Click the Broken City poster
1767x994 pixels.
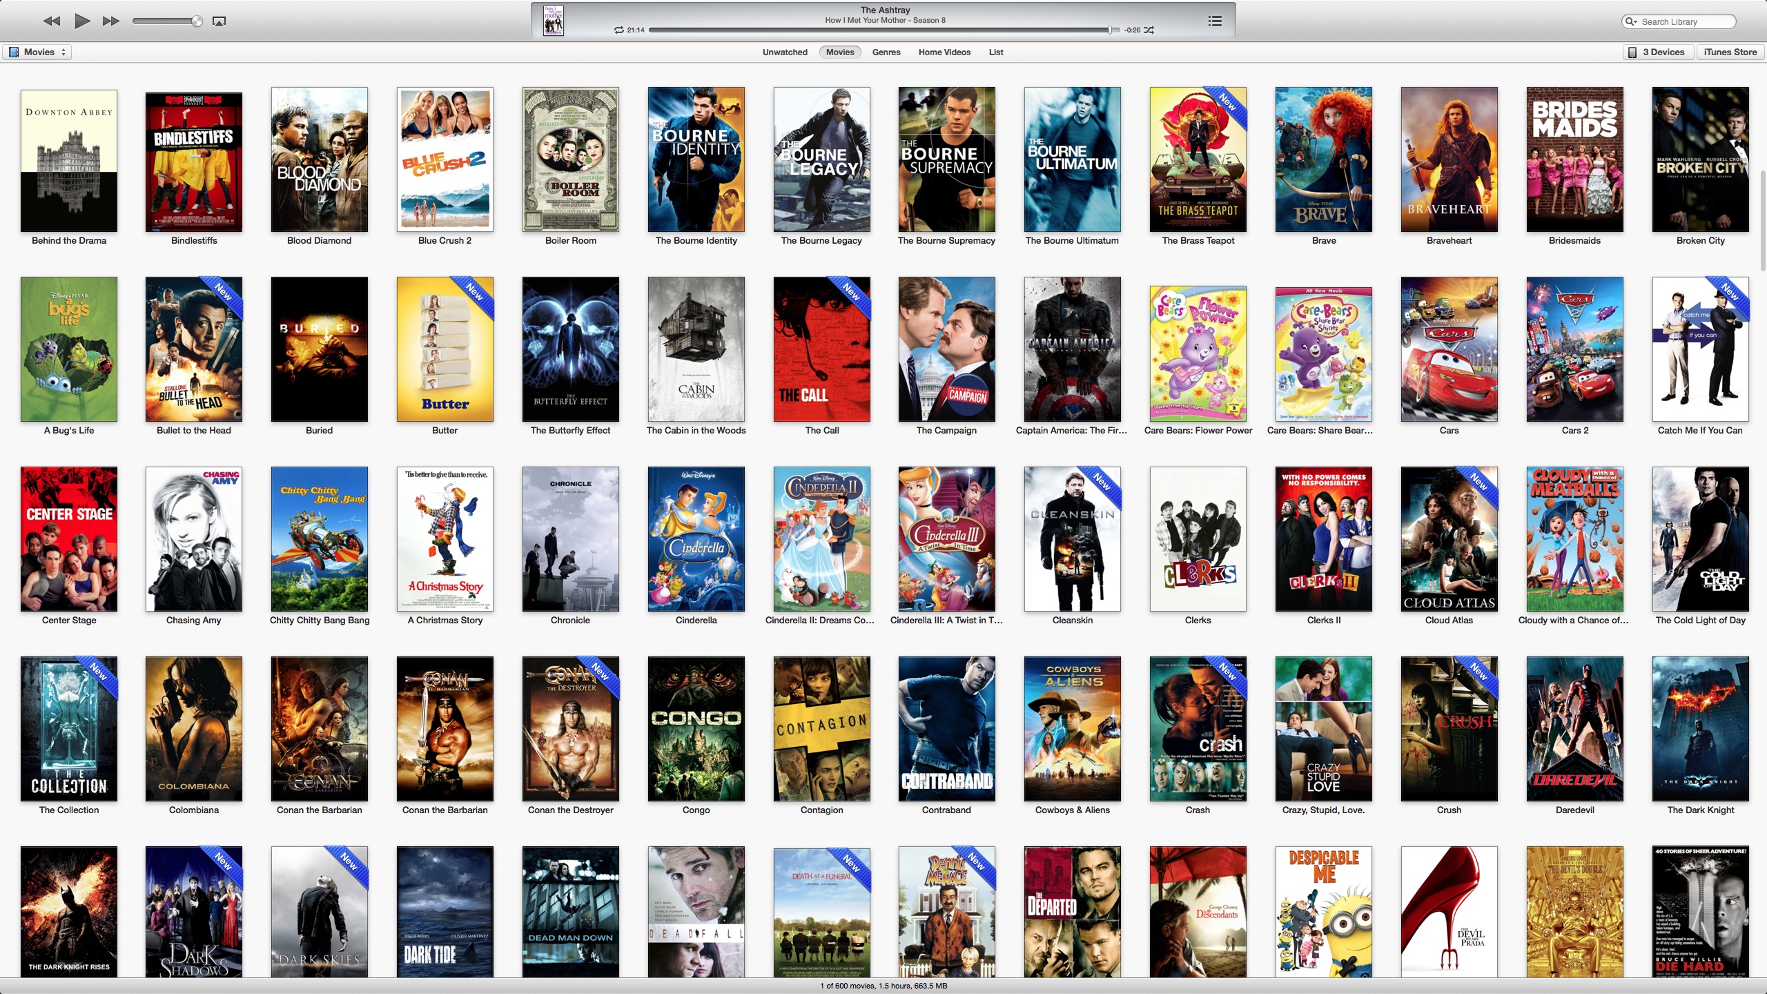click(1701, 159)
